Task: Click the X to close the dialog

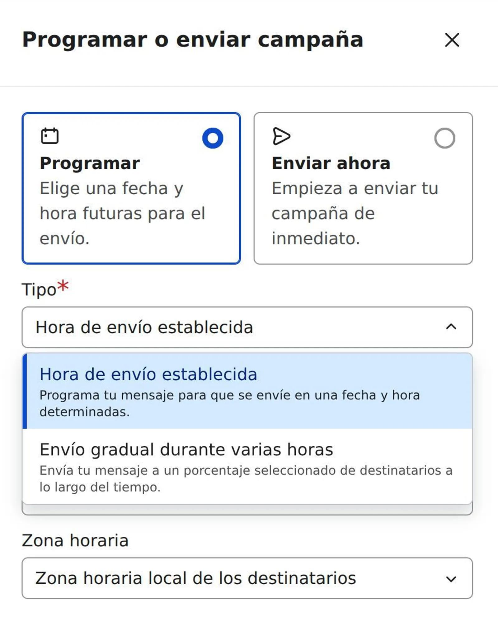Action: 451,40
